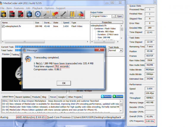
Task: Uncheck the videoplayback.flv checkbox
Action: 3,26
